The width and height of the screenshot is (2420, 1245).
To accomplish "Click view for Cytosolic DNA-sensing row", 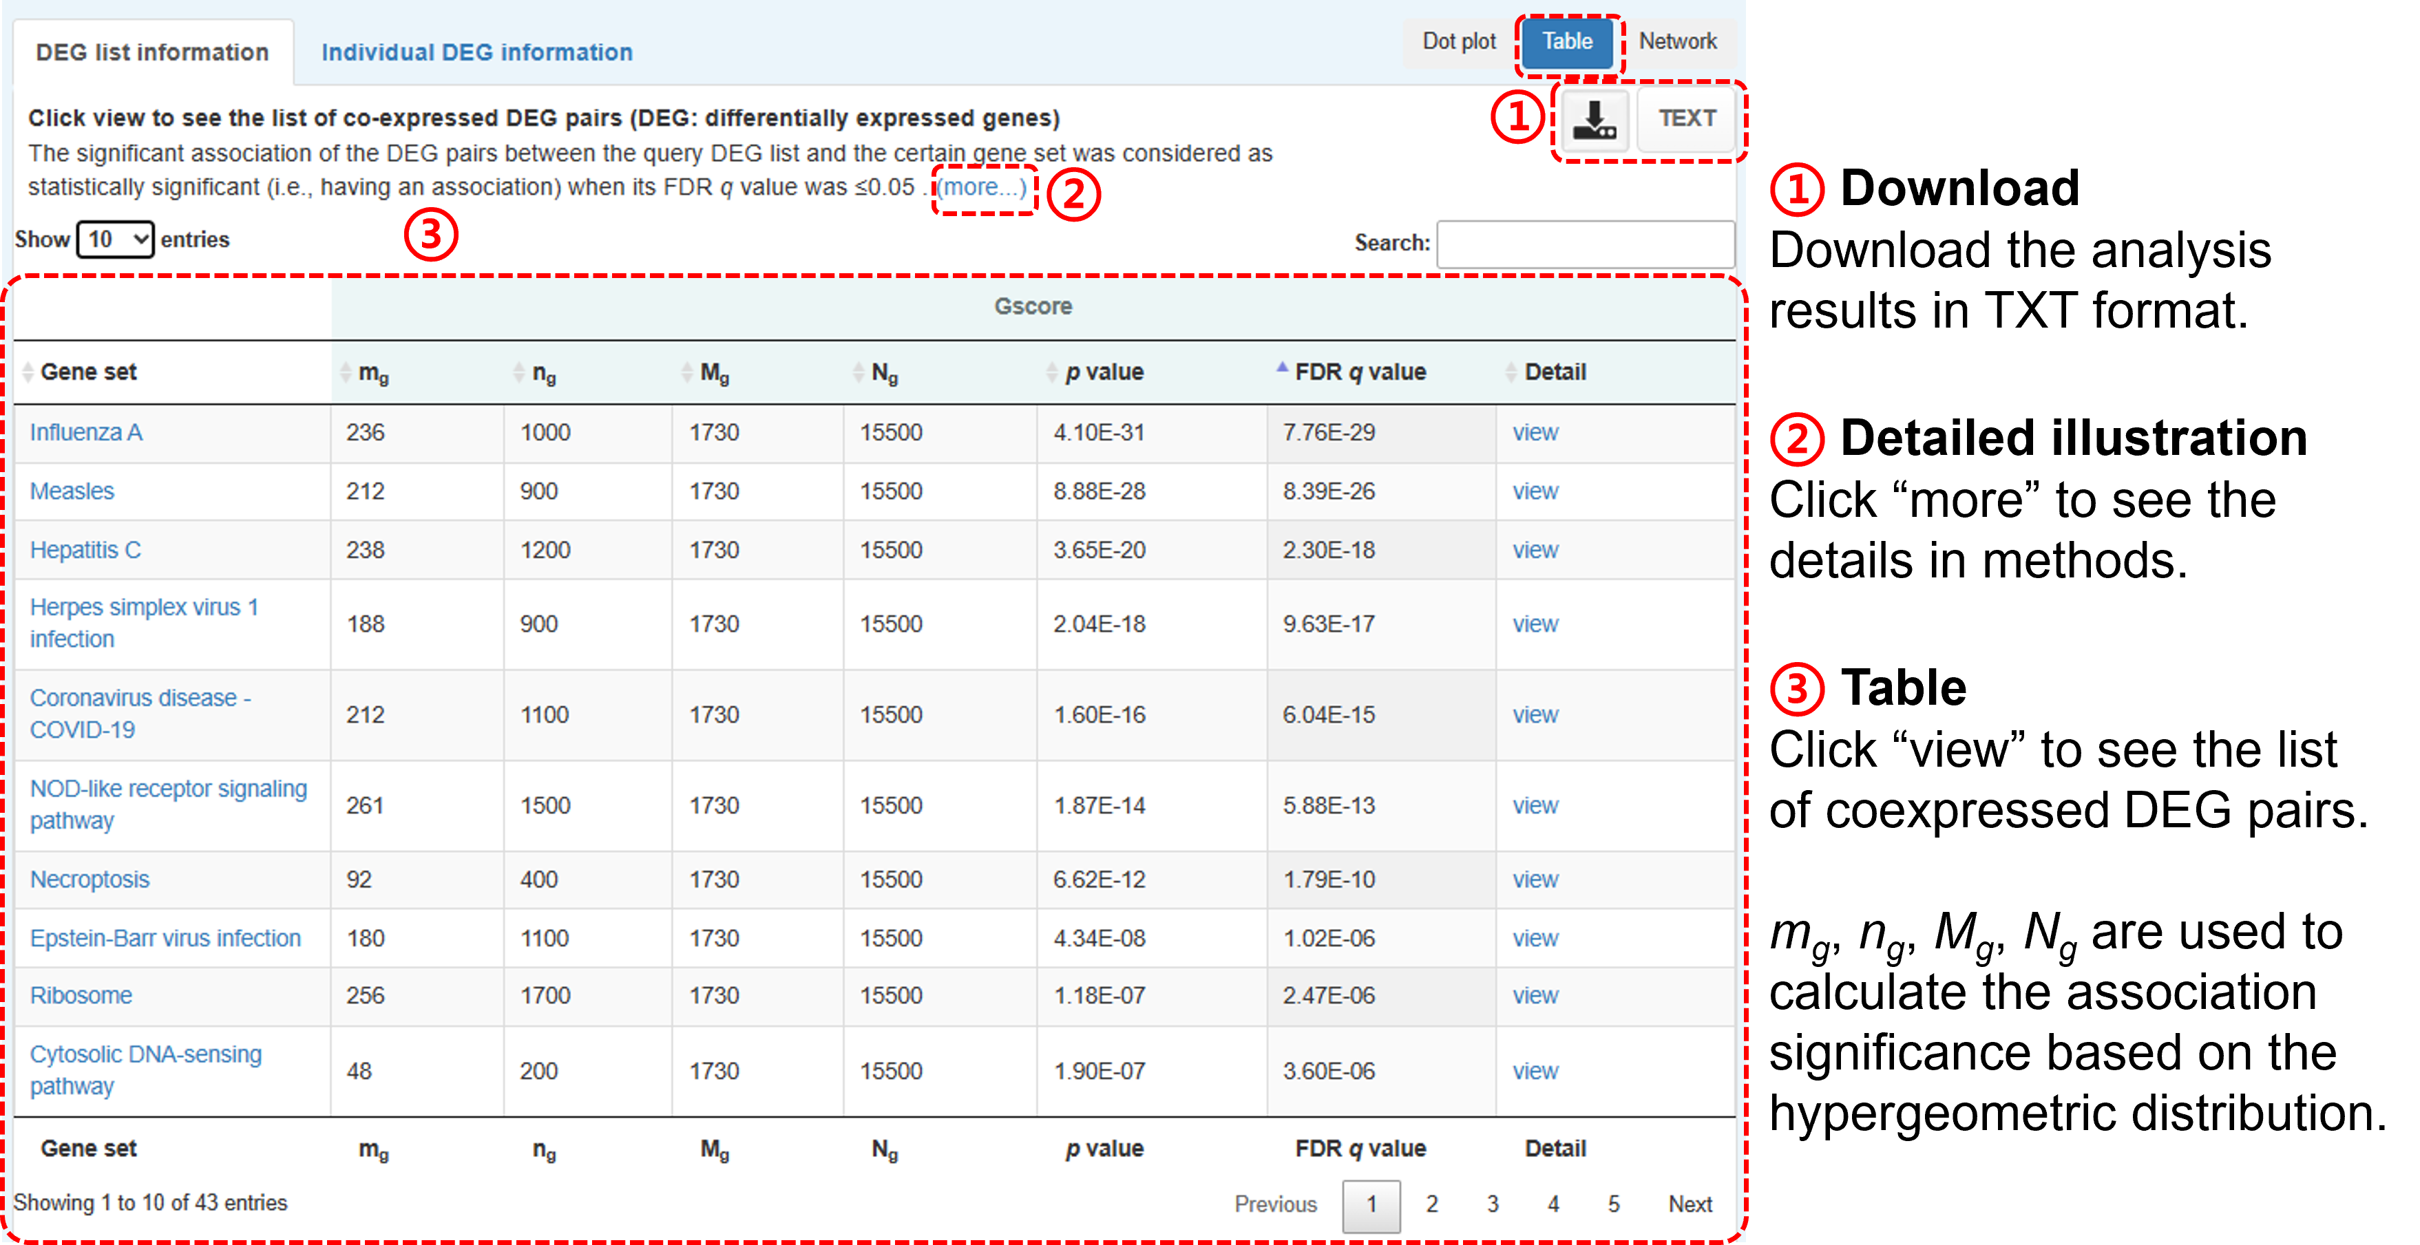I will 1535,1072.
